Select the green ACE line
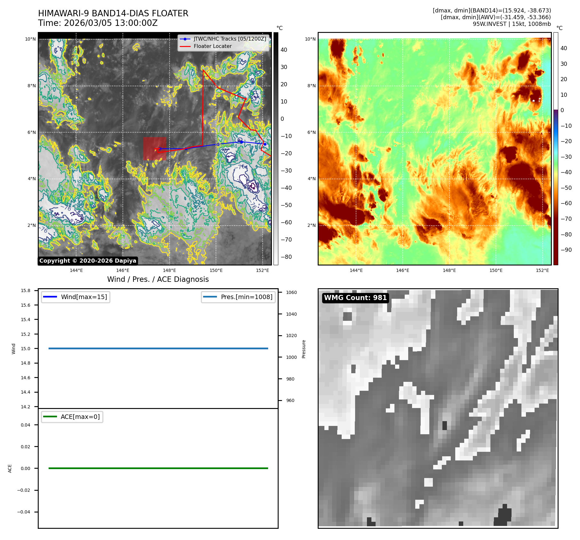This screenshot has width=580, height=540. (158, 468)
